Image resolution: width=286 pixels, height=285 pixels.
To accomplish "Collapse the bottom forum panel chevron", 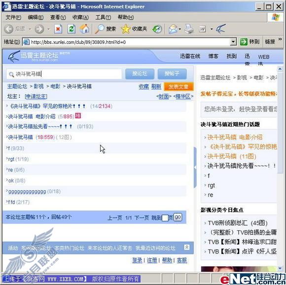I will pos(187,248).
